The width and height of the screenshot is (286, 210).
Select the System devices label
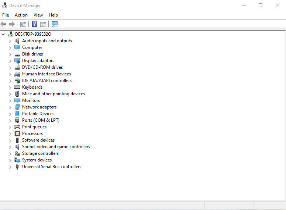[x=37, y=160]
